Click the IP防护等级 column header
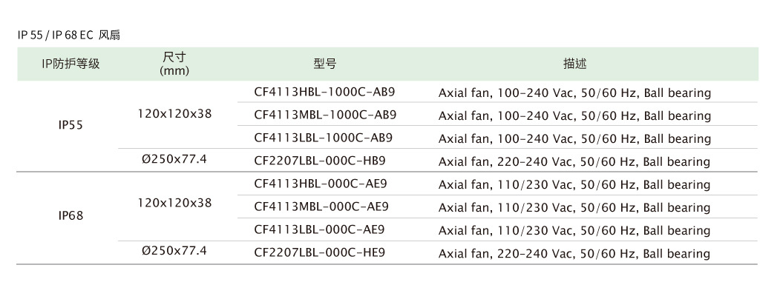This screenshot has height=282, width=780. 71,64
